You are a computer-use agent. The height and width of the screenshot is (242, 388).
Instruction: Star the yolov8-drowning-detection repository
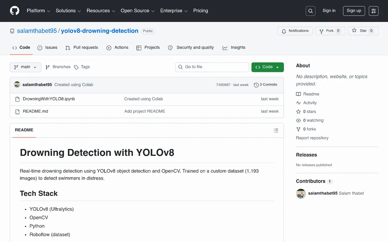pos(363,31)
